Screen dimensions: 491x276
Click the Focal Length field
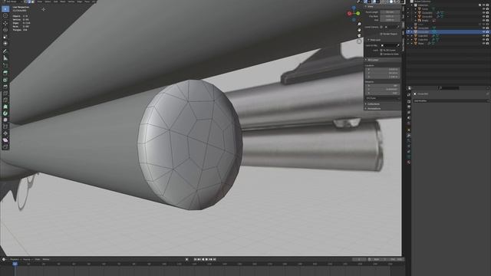click(x=390, y=12)
